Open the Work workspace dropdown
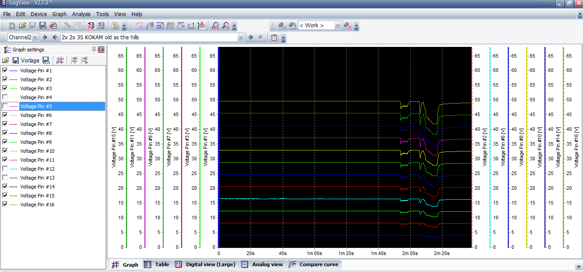Image resolution: width=583 pixels, height=272 pixels. coord(338,25)
